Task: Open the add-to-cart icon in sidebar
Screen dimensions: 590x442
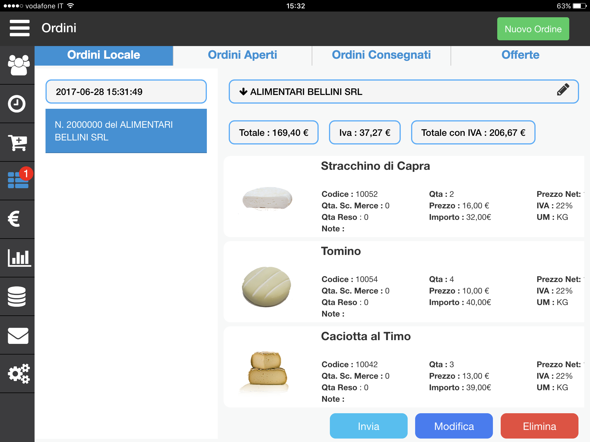Action: [17, 142]
